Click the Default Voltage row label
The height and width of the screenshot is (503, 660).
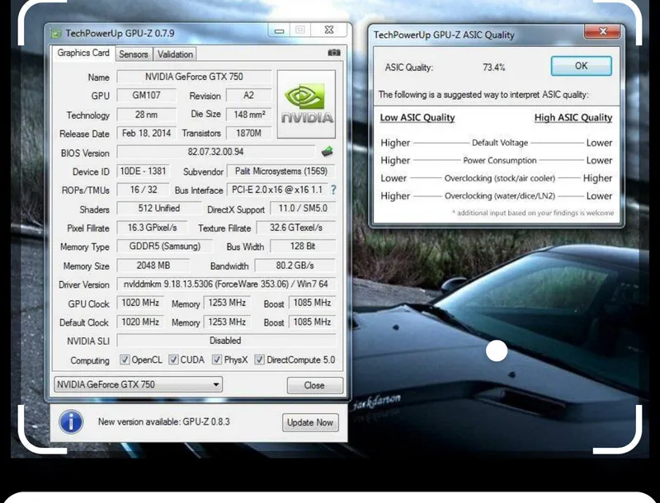tap(500, 143)
